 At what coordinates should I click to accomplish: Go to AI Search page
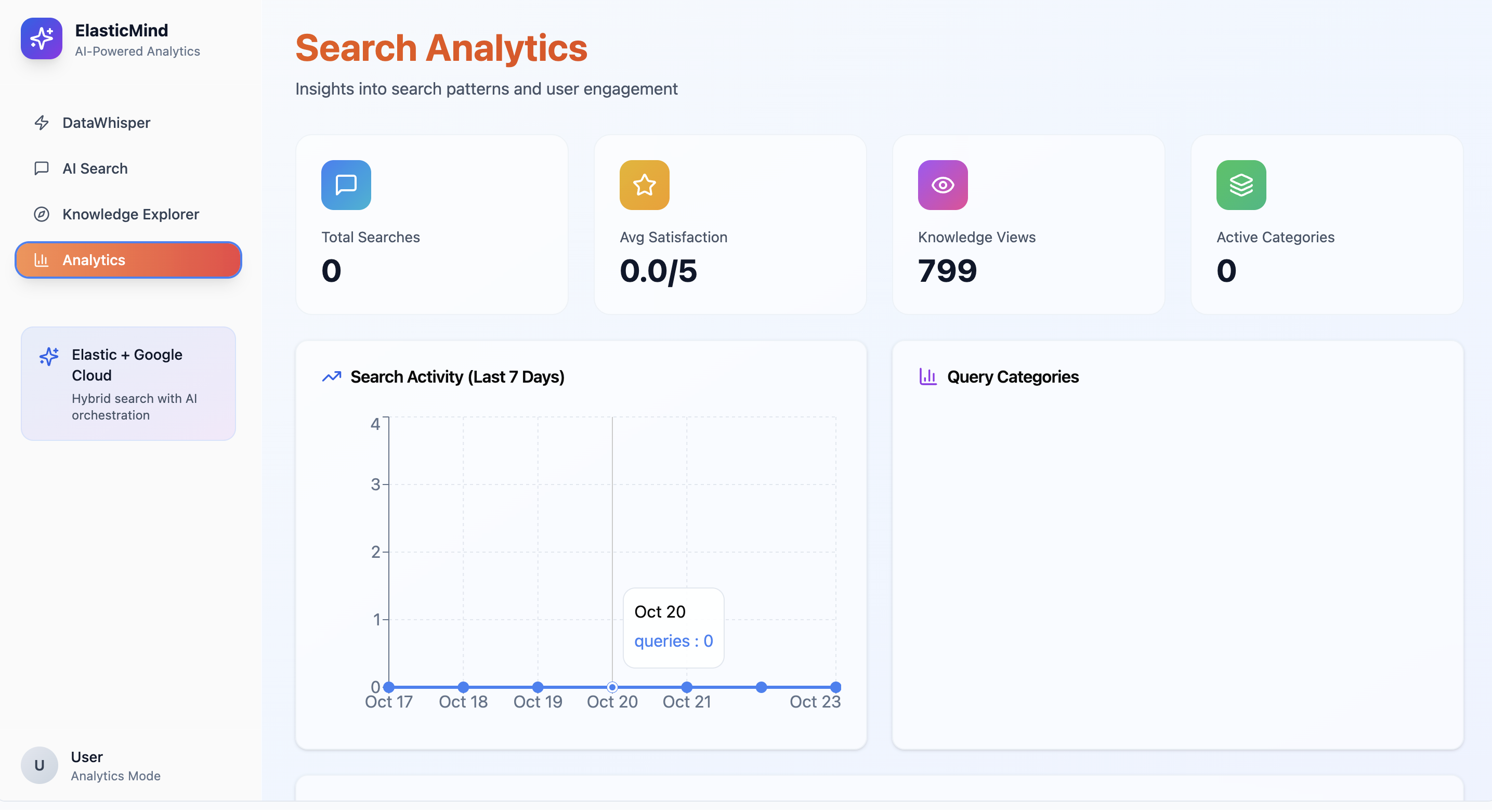(95, 168)
